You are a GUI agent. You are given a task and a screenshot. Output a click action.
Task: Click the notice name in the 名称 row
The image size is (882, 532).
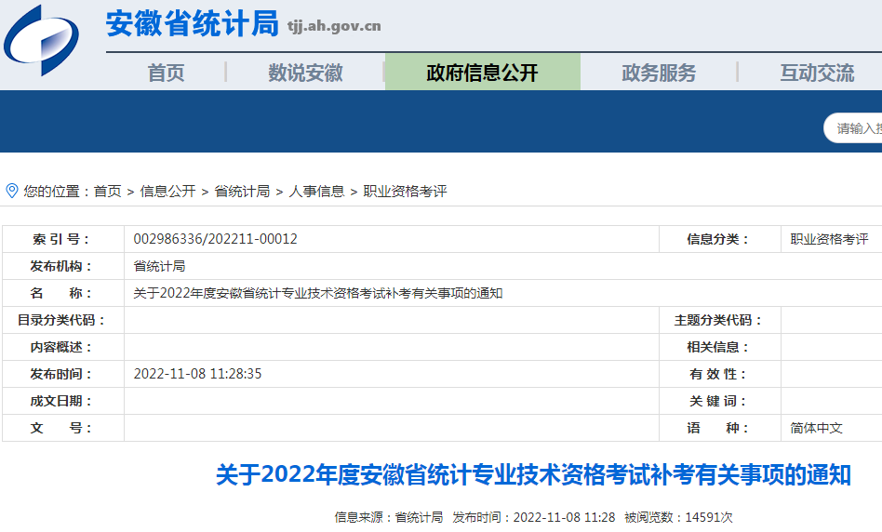tap(318, 293)
